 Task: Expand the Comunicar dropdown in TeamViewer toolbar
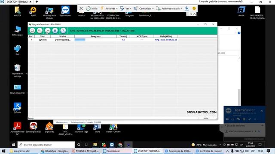144,9
